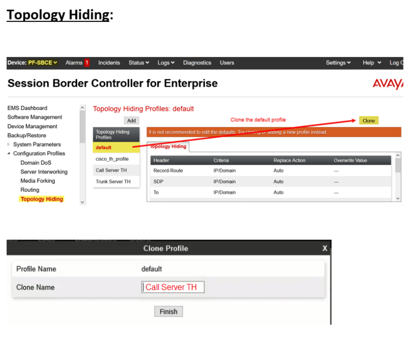Select System Parameters in sidebar
The height and width of the screenshot is (344, 415).
point(37,144)
